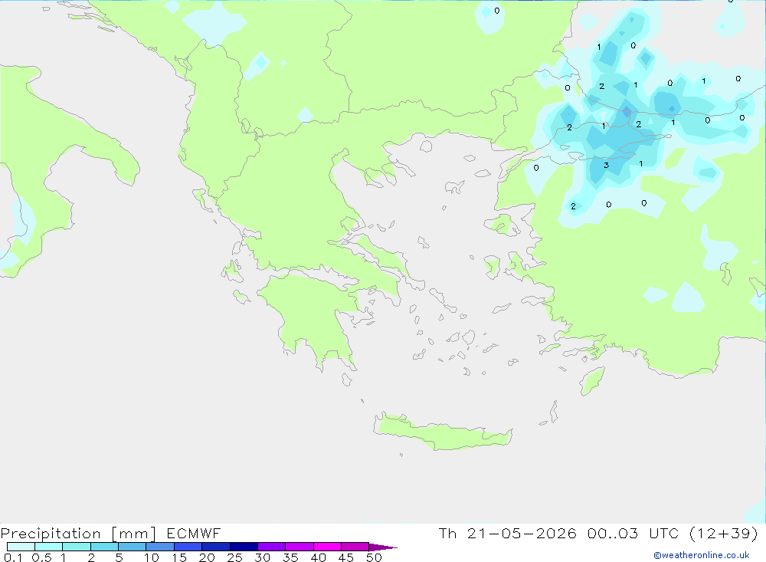This screenshot has height=562, width=766.
Task: Click the '15' legend scale value
Action: point(179,557)
